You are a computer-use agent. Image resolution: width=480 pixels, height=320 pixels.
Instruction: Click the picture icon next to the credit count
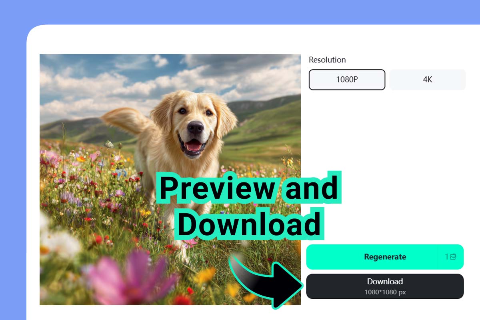pos(452,257)
